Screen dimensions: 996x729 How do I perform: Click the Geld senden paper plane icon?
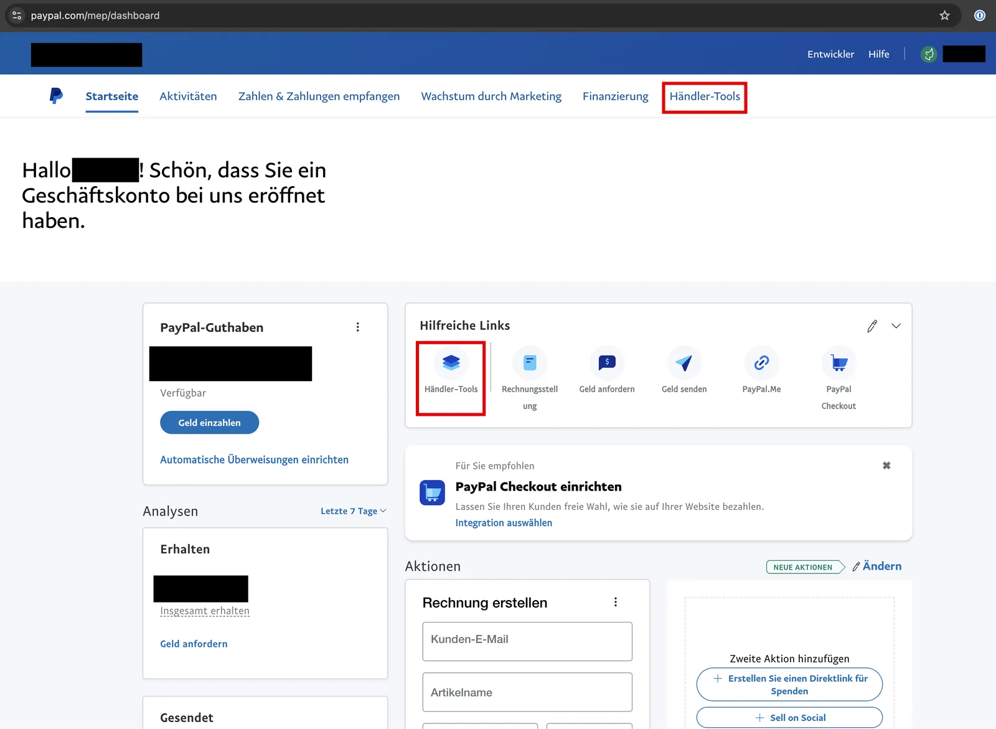click(x=684, y=362)
